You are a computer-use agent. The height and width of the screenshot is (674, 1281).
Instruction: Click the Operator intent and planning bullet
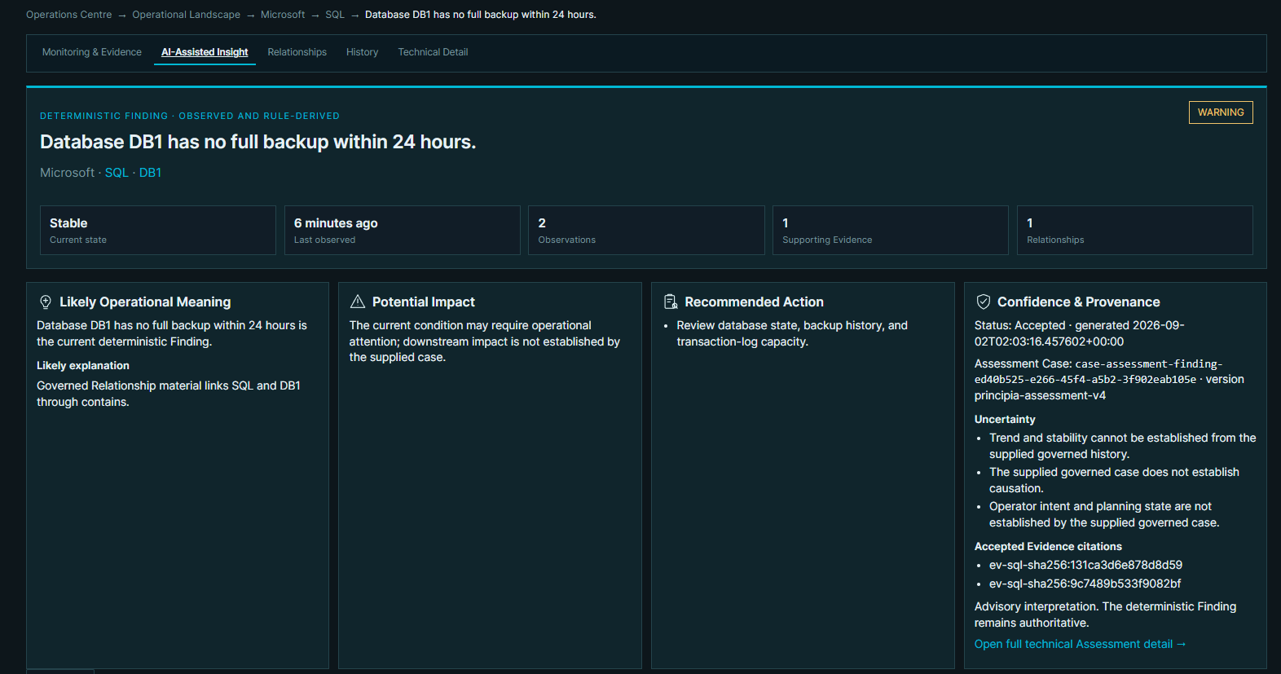(1104, 514)
